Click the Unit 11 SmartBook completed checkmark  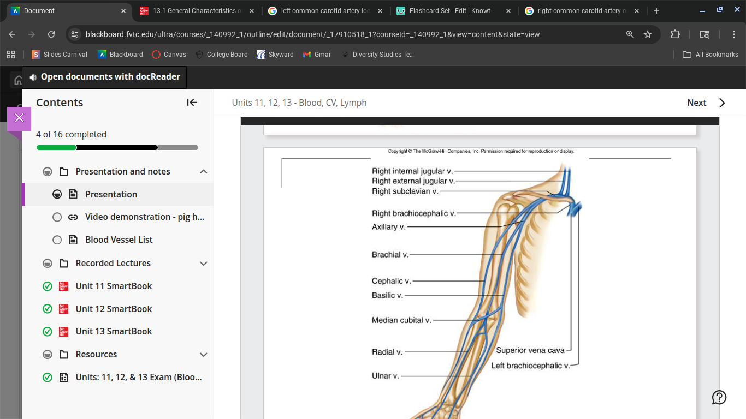pos(48,286)
